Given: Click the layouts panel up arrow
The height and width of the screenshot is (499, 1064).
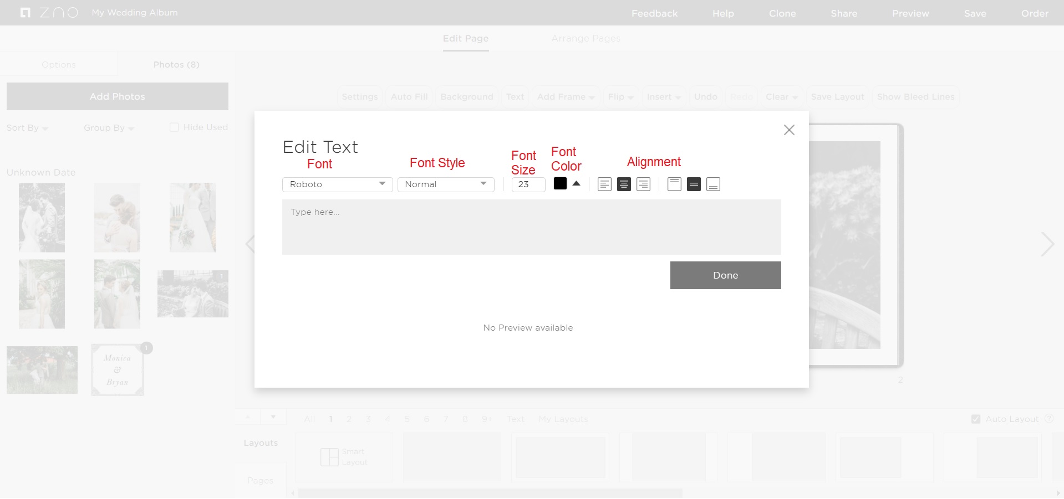Looking at the screenshot, I should (248, 417).
